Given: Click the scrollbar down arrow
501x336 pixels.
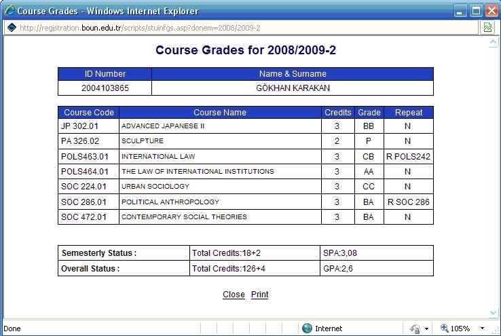Looking at the screenshot, I should tap(494, 312).
